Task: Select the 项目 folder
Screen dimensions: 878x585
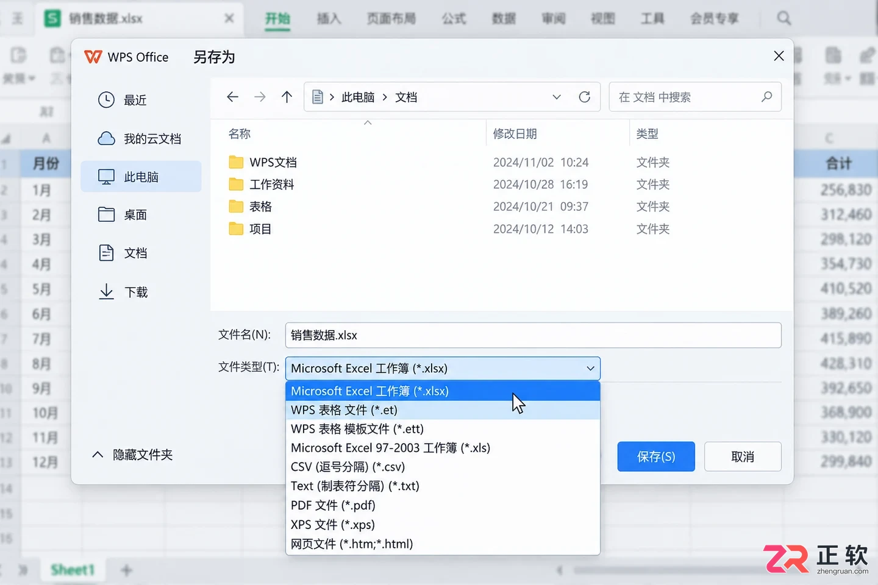Action: 251,229
